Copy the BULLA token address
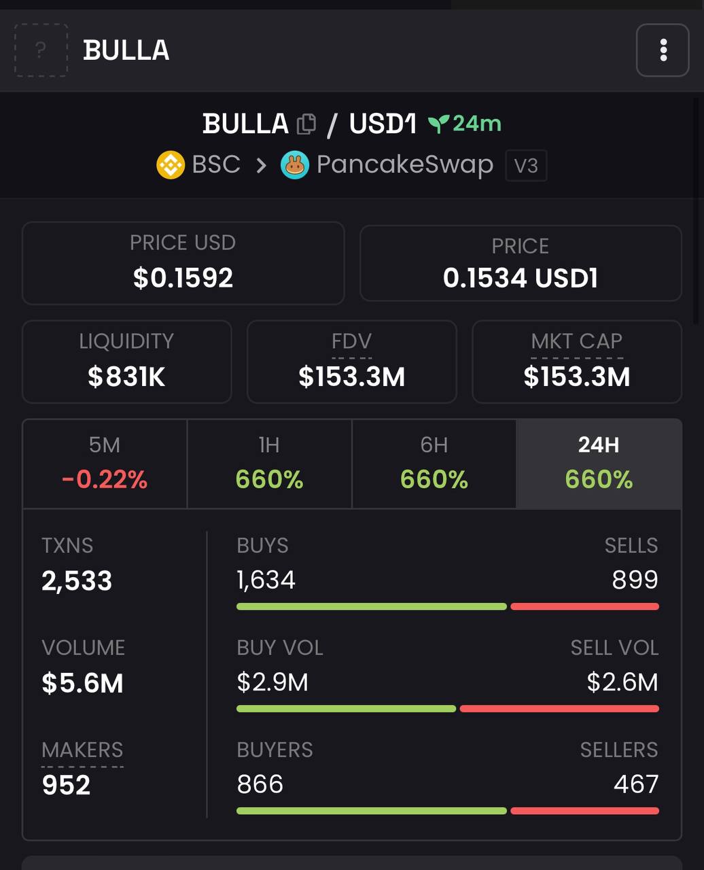Viewport: 704px width, 870px height. [306, 124]
